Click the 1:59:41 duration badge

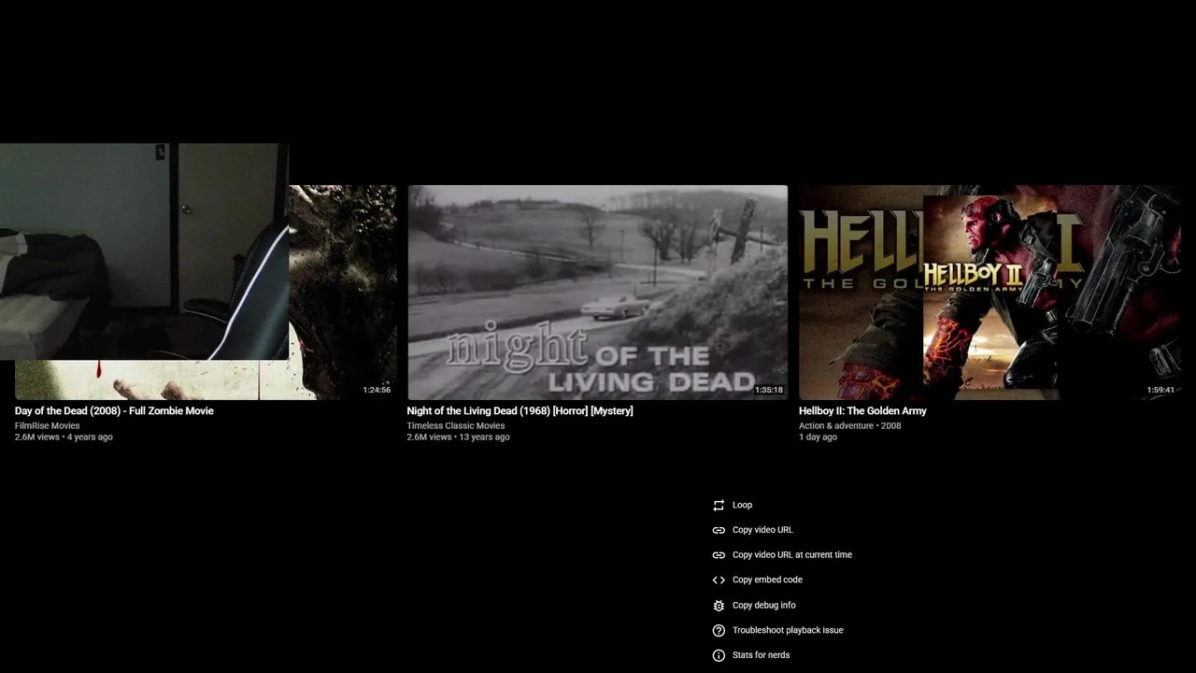(1160, 390)
